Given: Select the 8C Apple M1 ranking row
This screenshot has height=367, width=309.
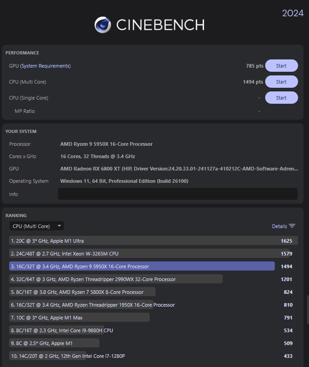Looking at the screenshot, I should point(153,343).
